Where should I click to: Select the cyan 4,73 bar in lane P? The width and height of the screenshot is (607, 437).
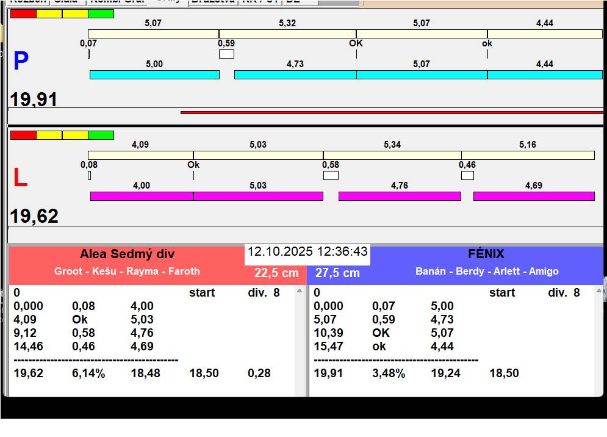tap(295, 75)
